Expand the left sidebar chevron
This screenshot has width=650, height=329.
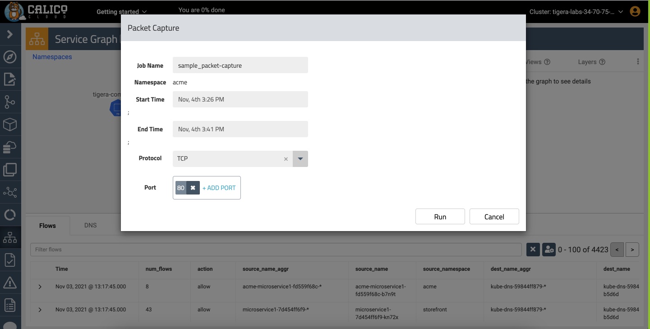click(10, 34)
